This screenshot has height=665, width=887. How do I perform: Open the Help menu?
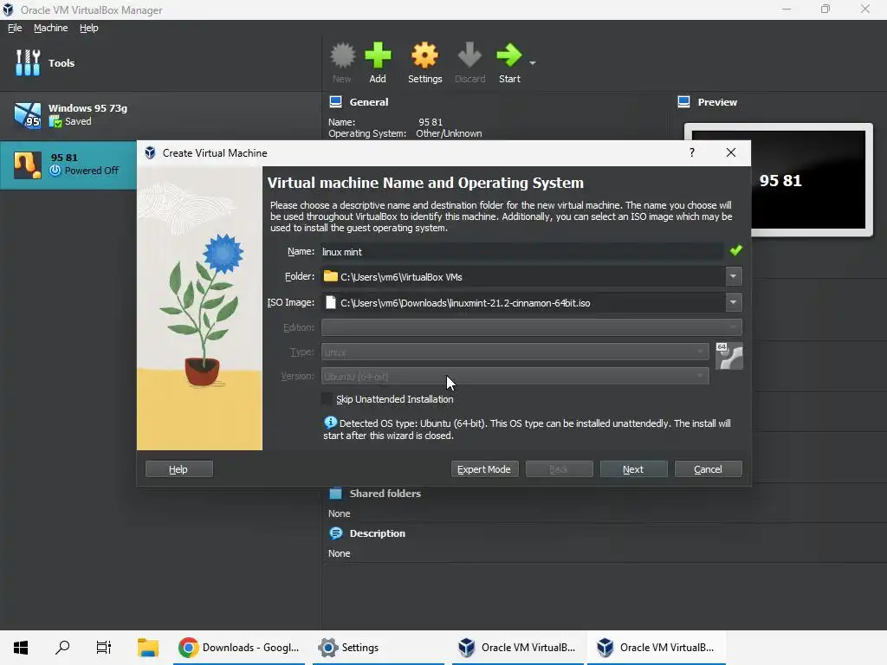(x=89, y=28)
